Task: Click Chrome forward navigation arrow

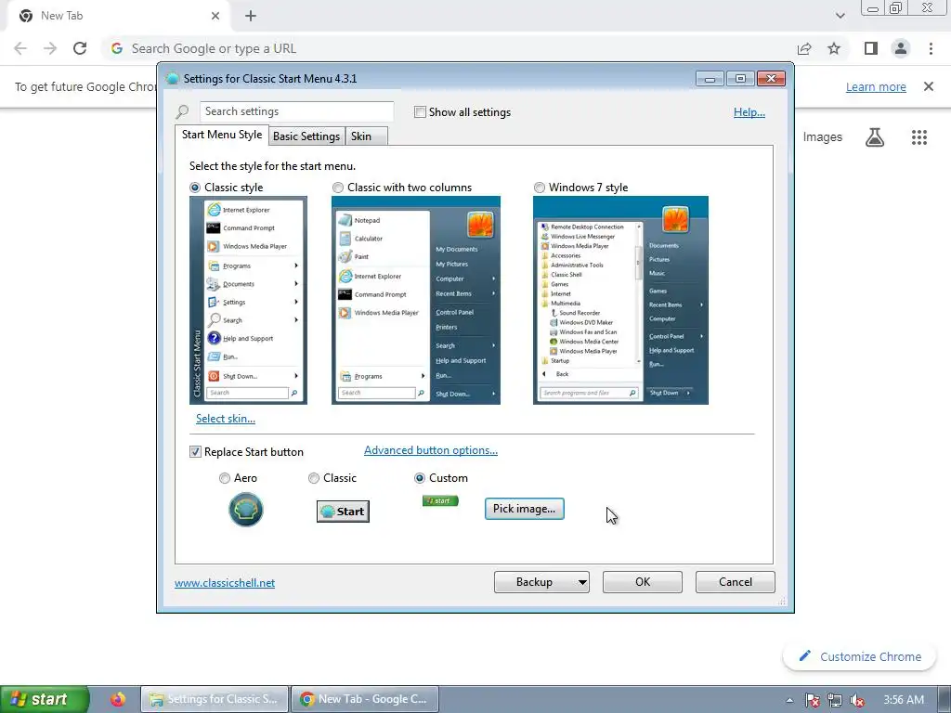Action: pos(50,48)
